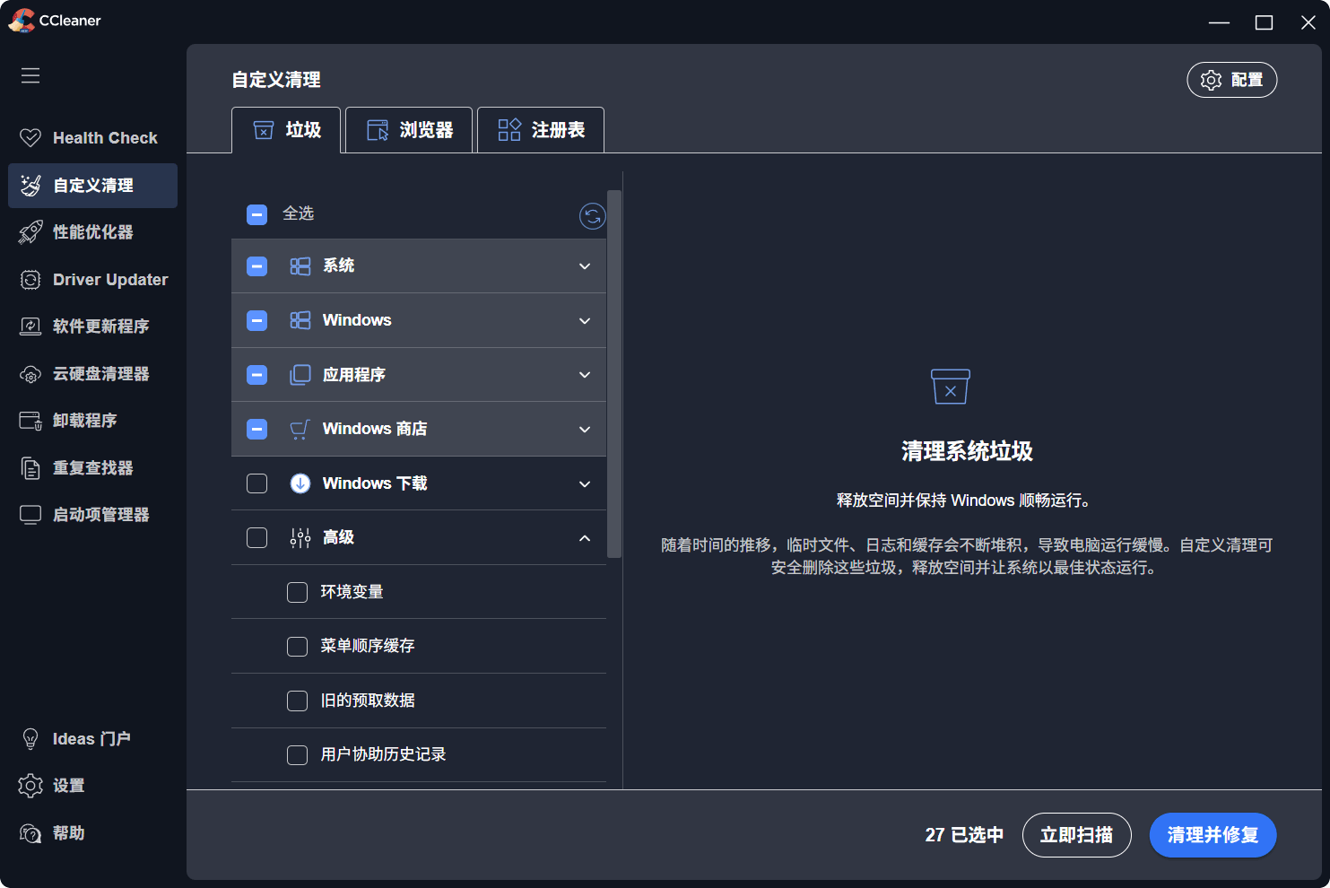
Task: Open the hamburger menu in the sidebar
Action: click(30, 75)
